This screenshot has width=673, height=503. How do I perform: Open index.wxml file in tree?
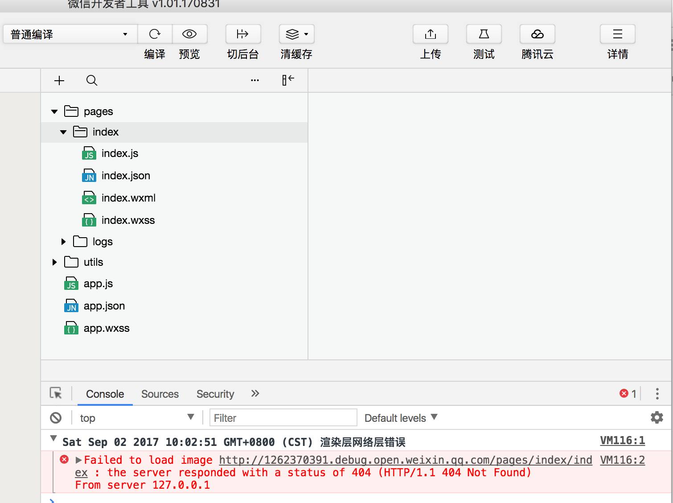point(128,198)
